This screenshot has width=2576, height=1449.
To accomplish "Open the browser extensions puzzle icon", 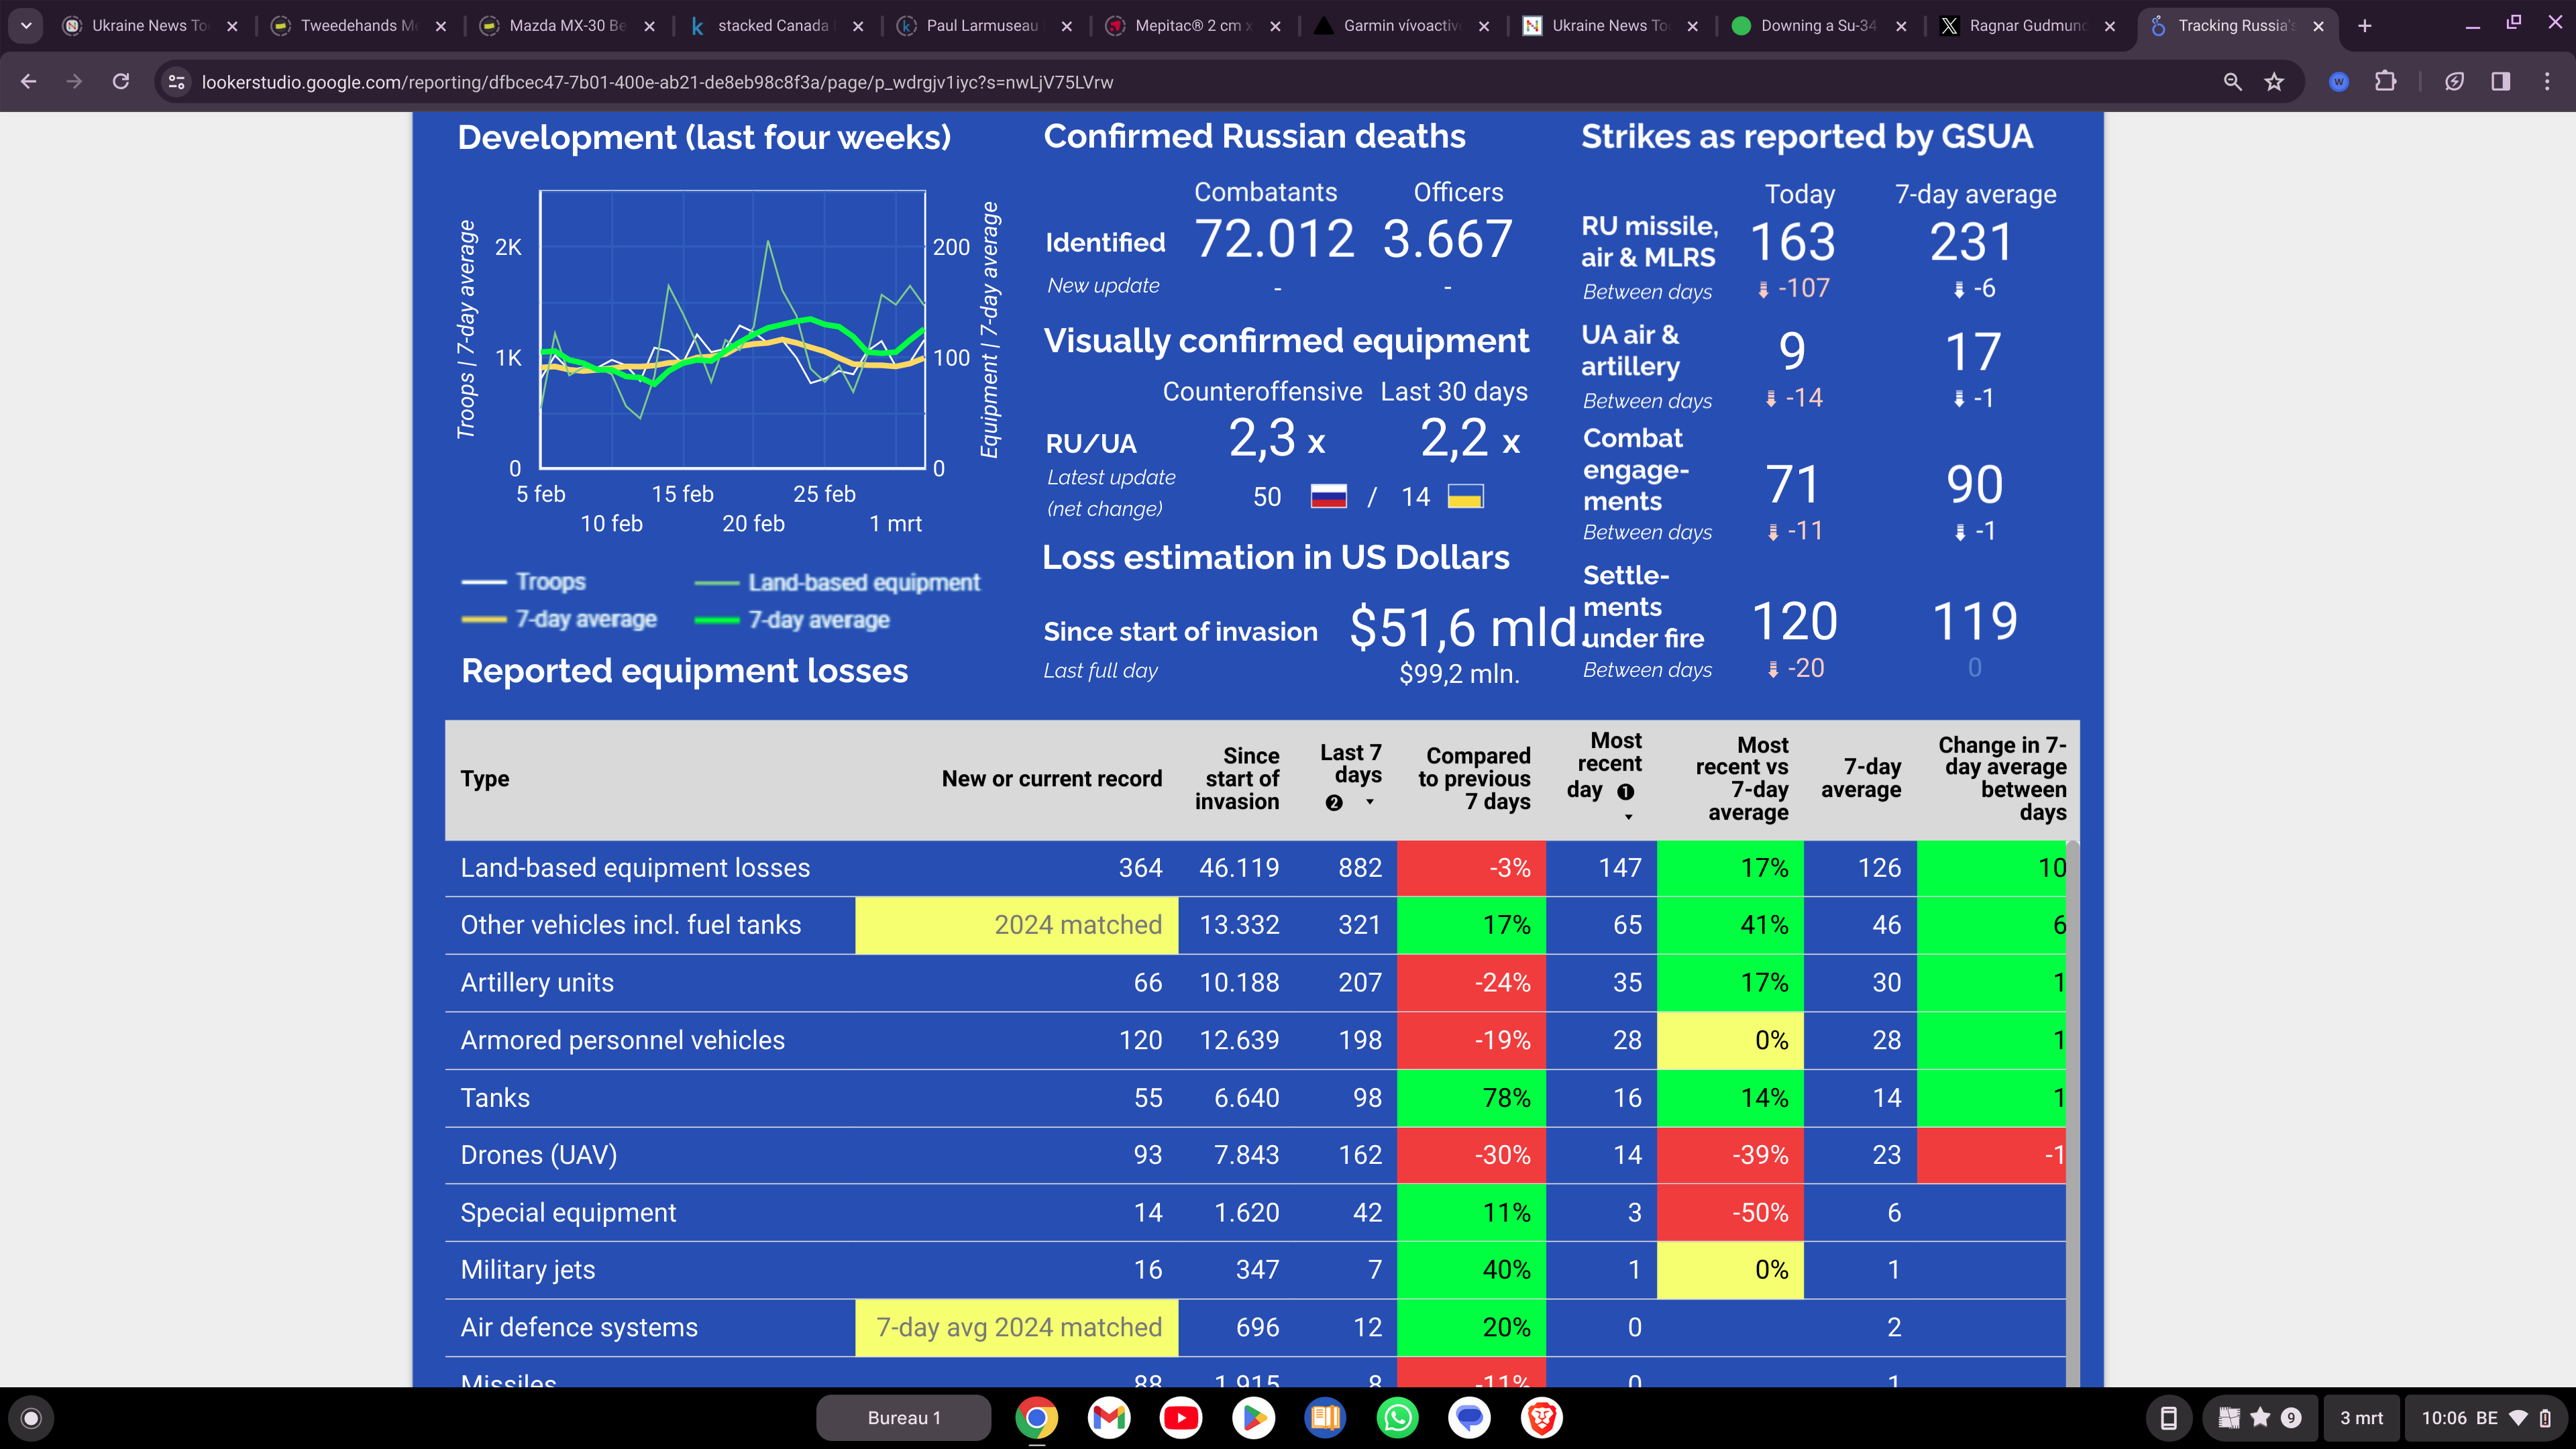I will pos(2385,82).
